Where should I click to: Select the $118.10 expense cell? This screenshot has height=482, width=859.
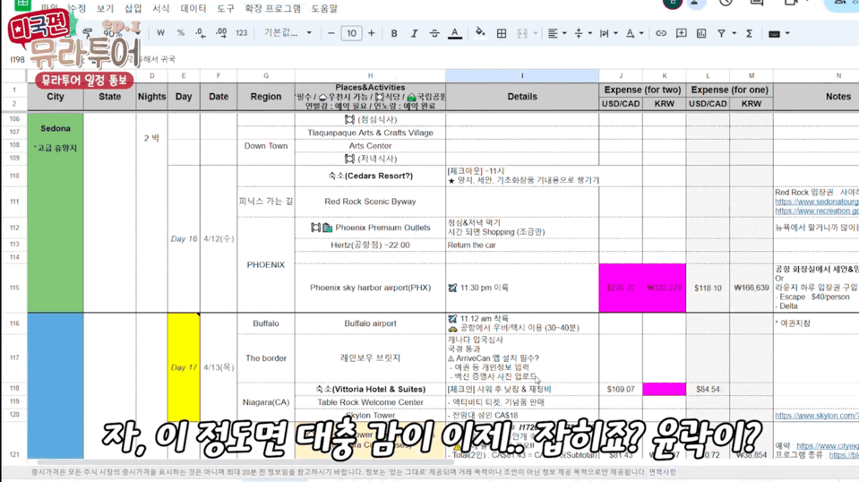(708, 288)
